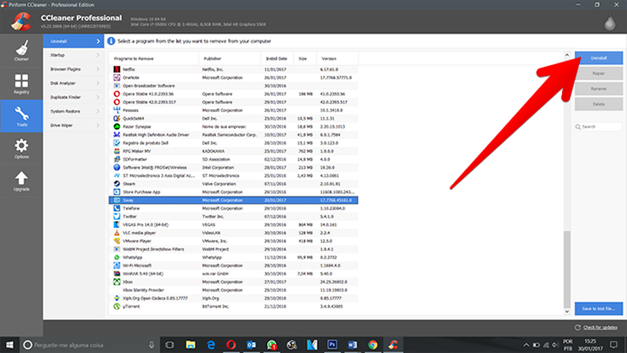Sort list by Install Date column

[x=277, y=59]
